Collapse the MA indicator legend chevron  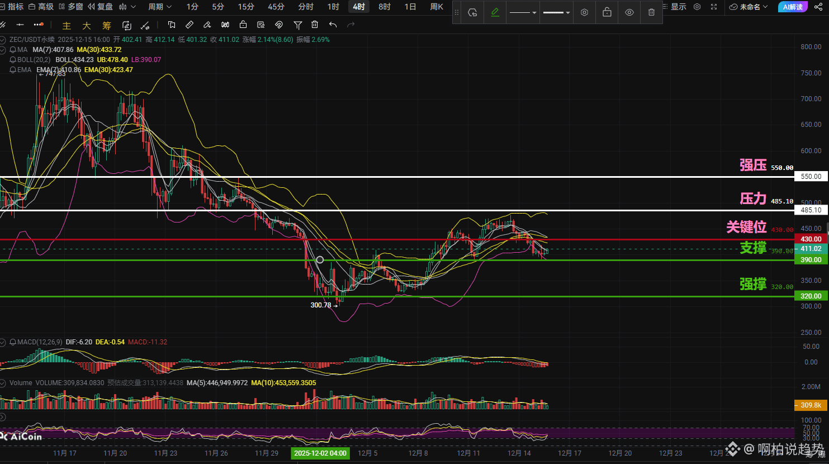point(4,50)
